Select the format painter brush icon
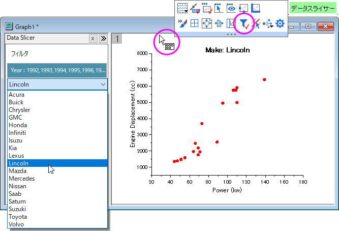 click(x=182, y=23)
